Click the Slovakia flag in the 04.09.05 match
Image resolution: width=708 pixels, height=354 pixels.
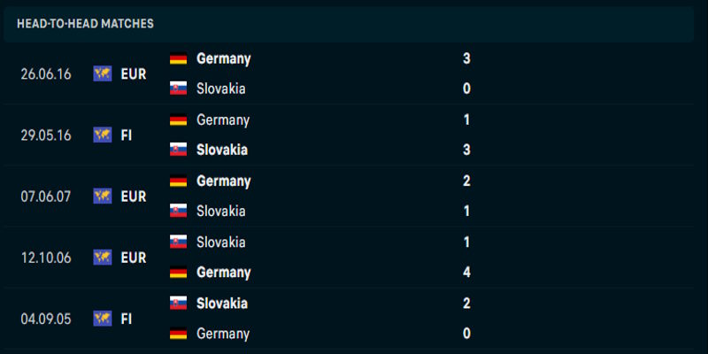click(x=178, y=304)
